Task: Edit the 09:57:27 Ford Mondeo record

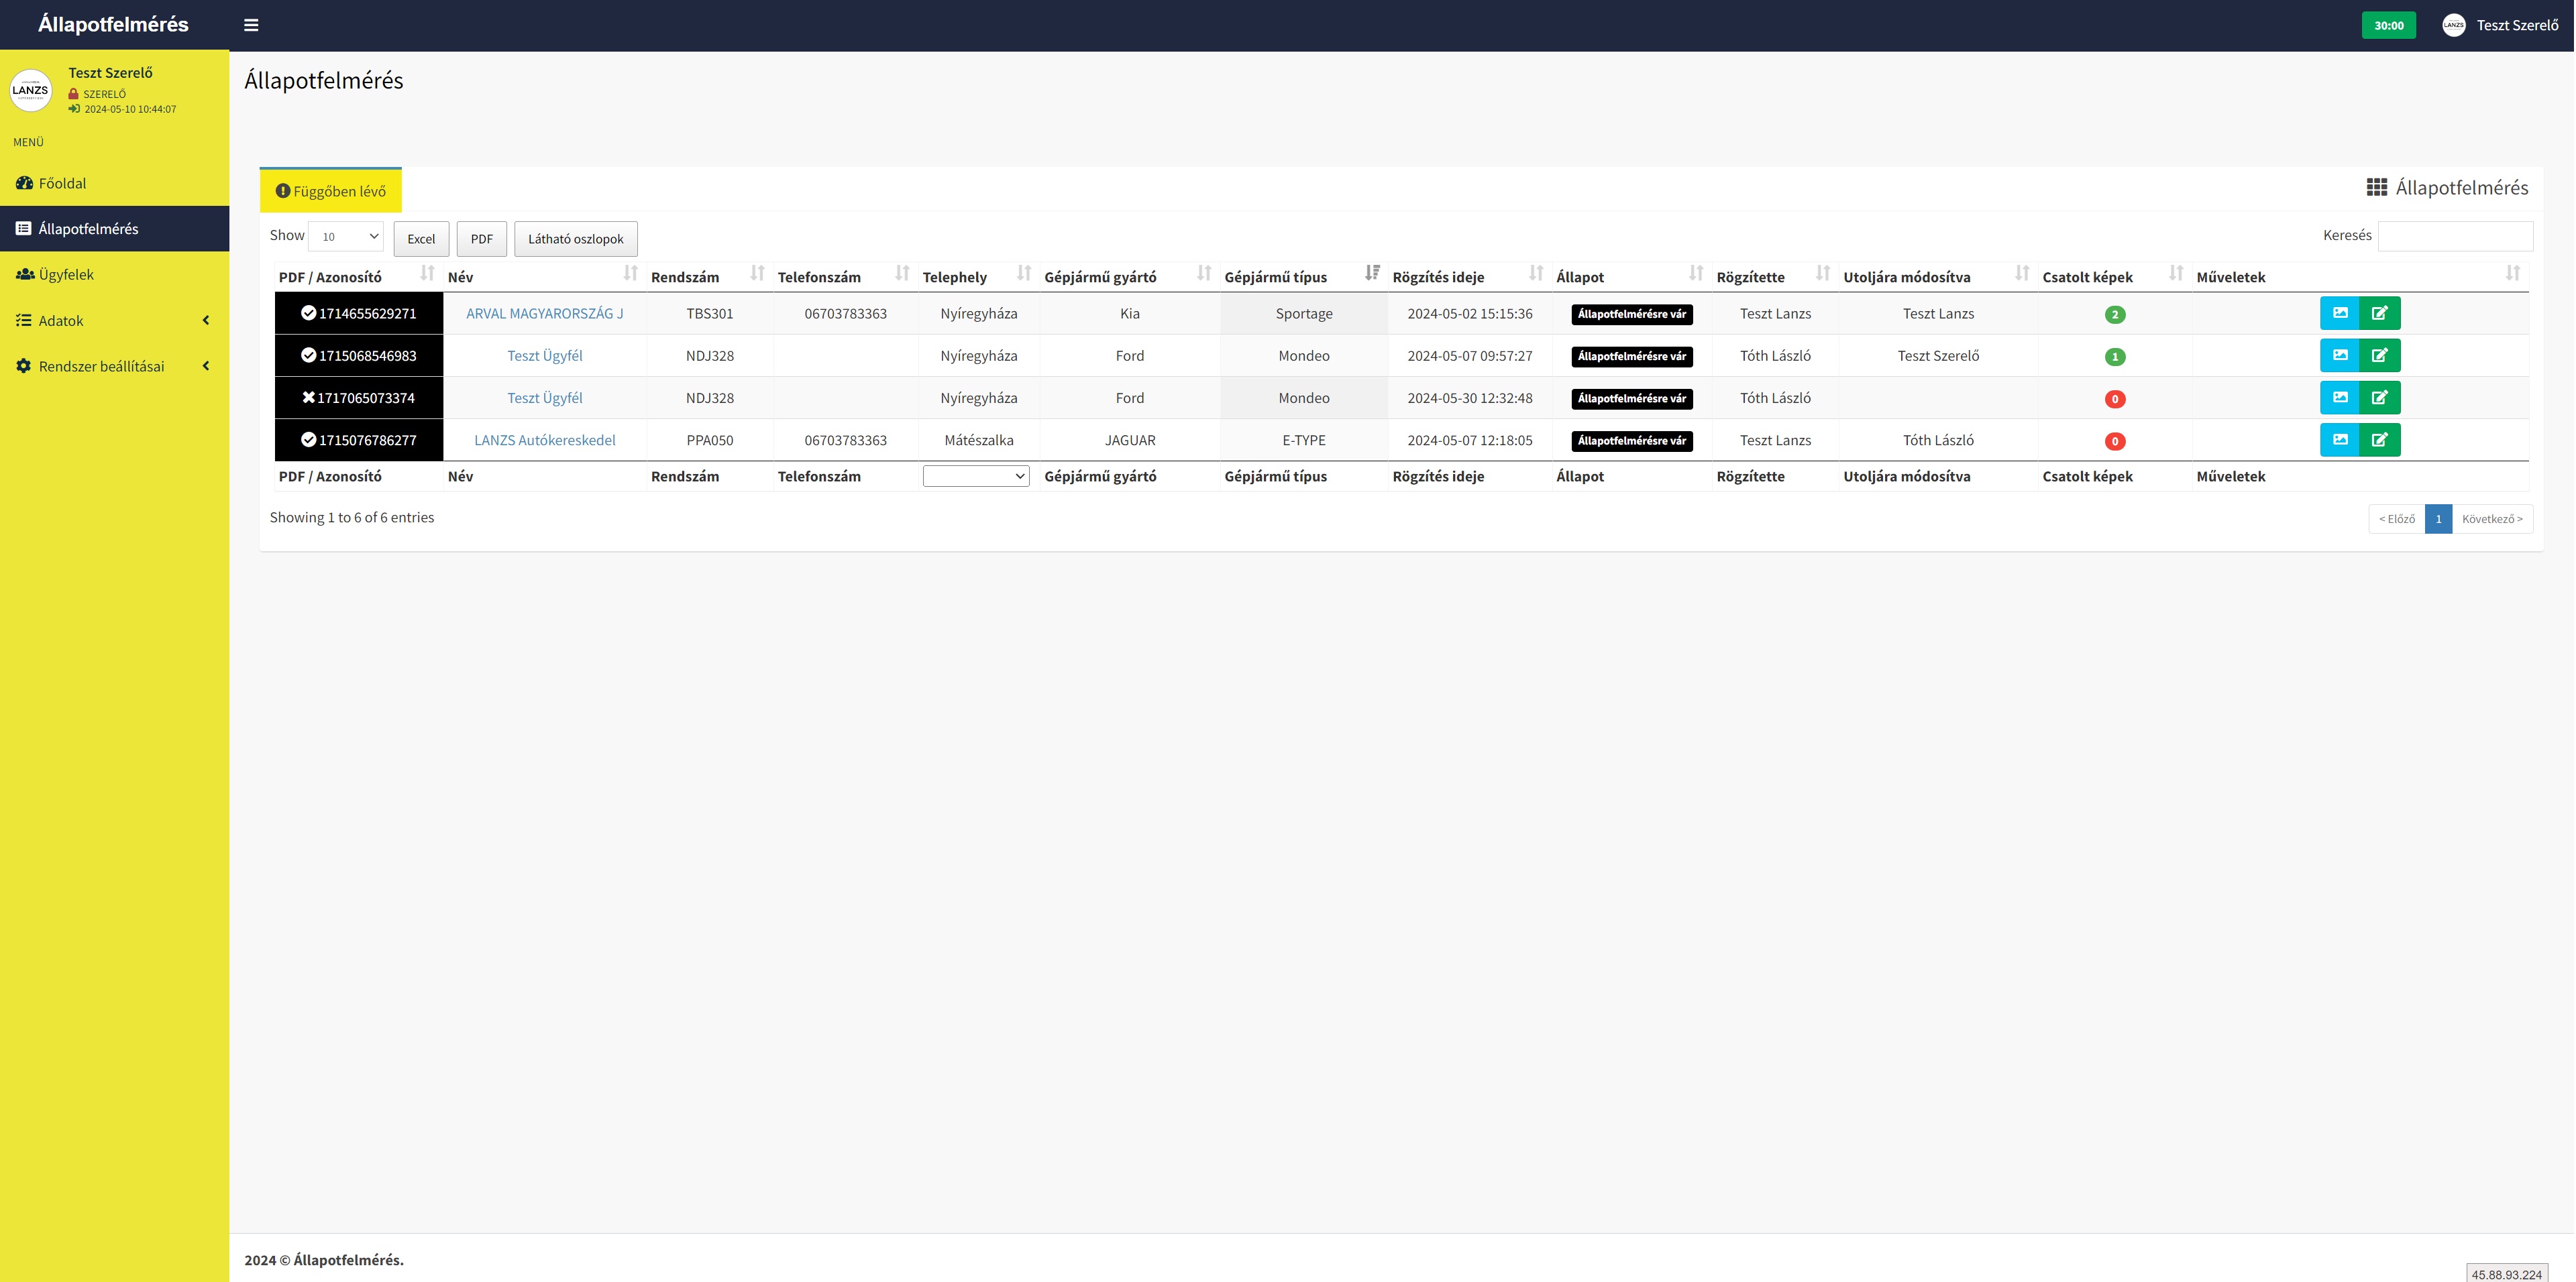Action: (x=2379, y=356)
